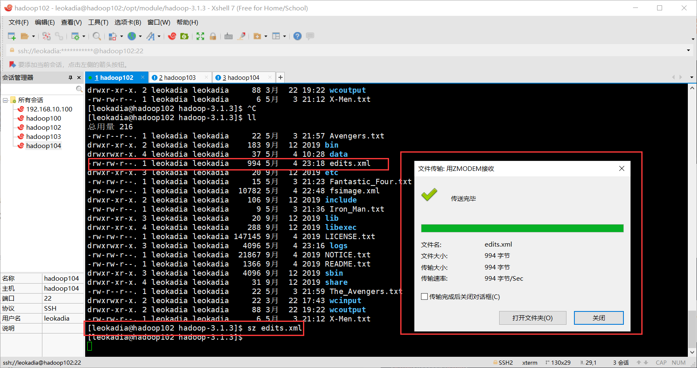
Task: Click the New Session toolbar icon
Action: 12,36
